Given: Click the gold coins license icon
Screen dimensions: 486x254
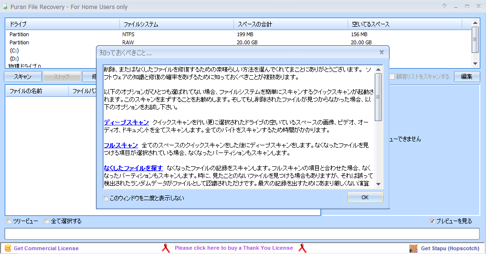Looking at the screenshot, I should click(8, 248).
